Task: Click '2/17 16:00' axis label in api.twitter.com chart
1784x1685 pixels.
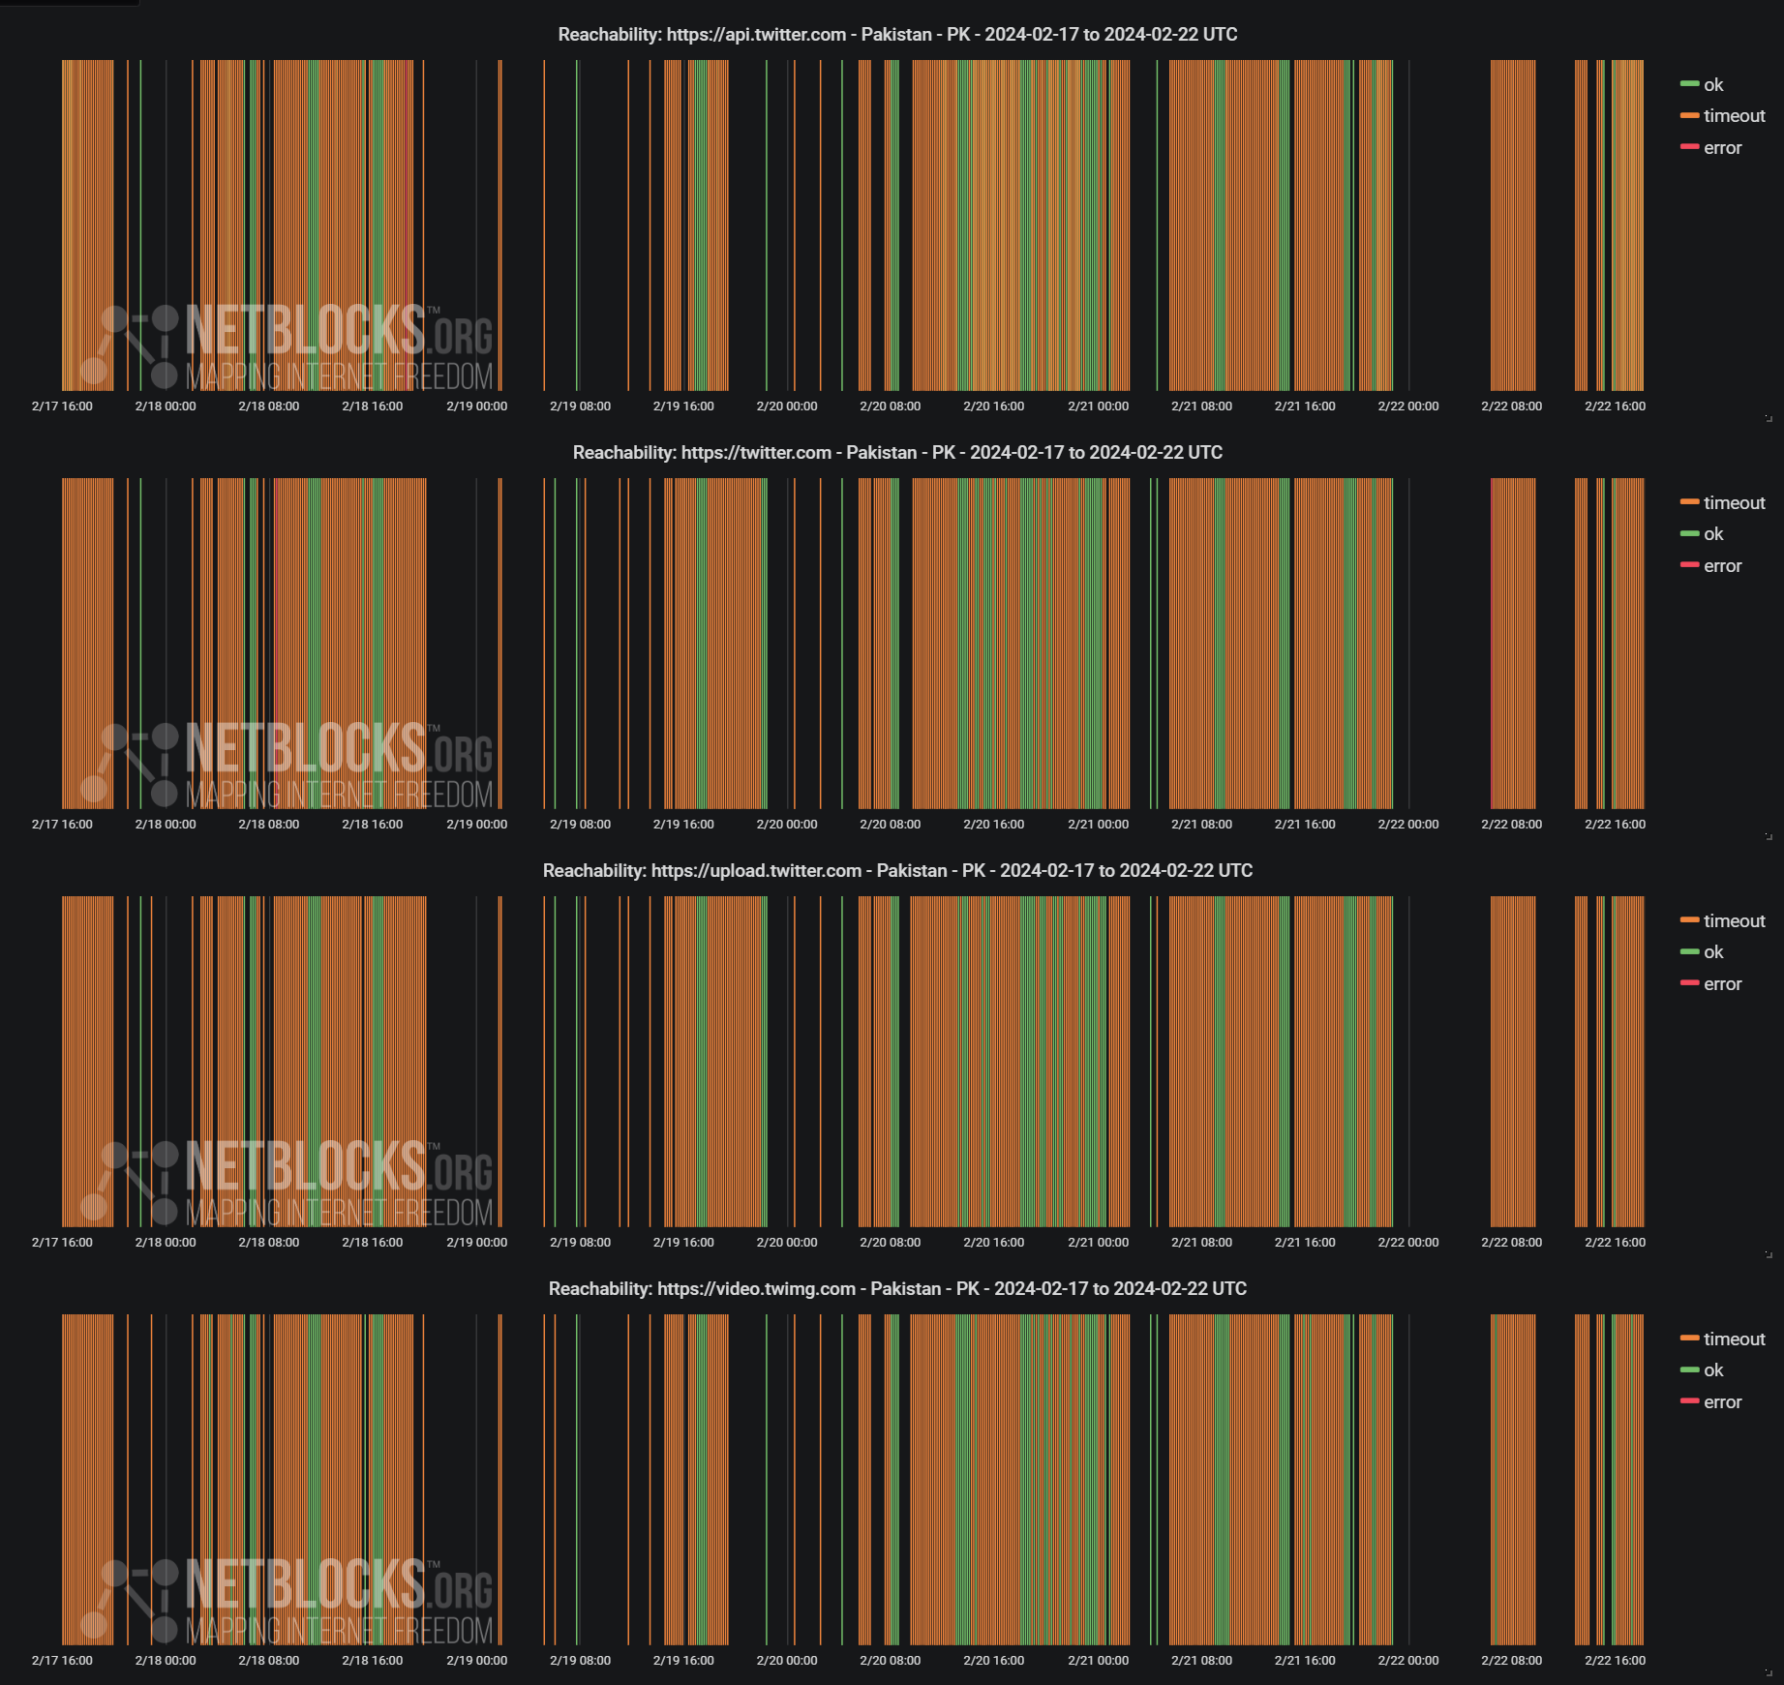Action: coord(62,406)
